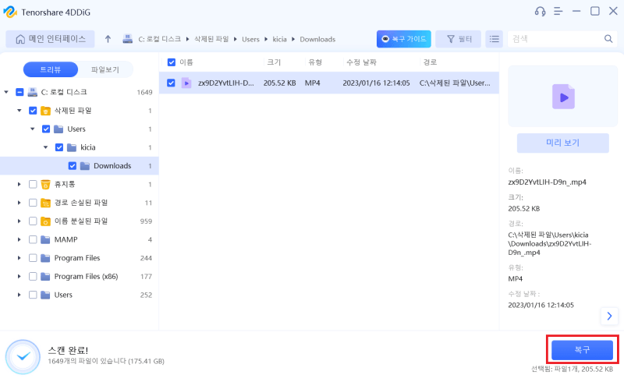624x382 pixels.
Task: Check the 경로 손실된 파일 checkbox
Action: click(33, 203)
